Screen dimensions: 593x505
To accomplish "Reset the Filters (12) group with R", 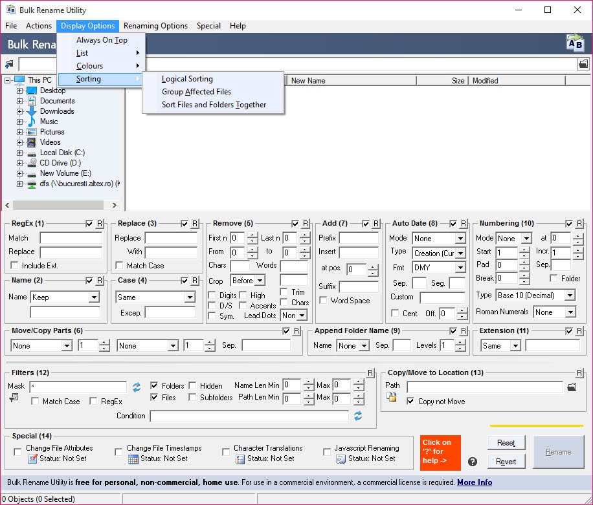I will (370, 373).
